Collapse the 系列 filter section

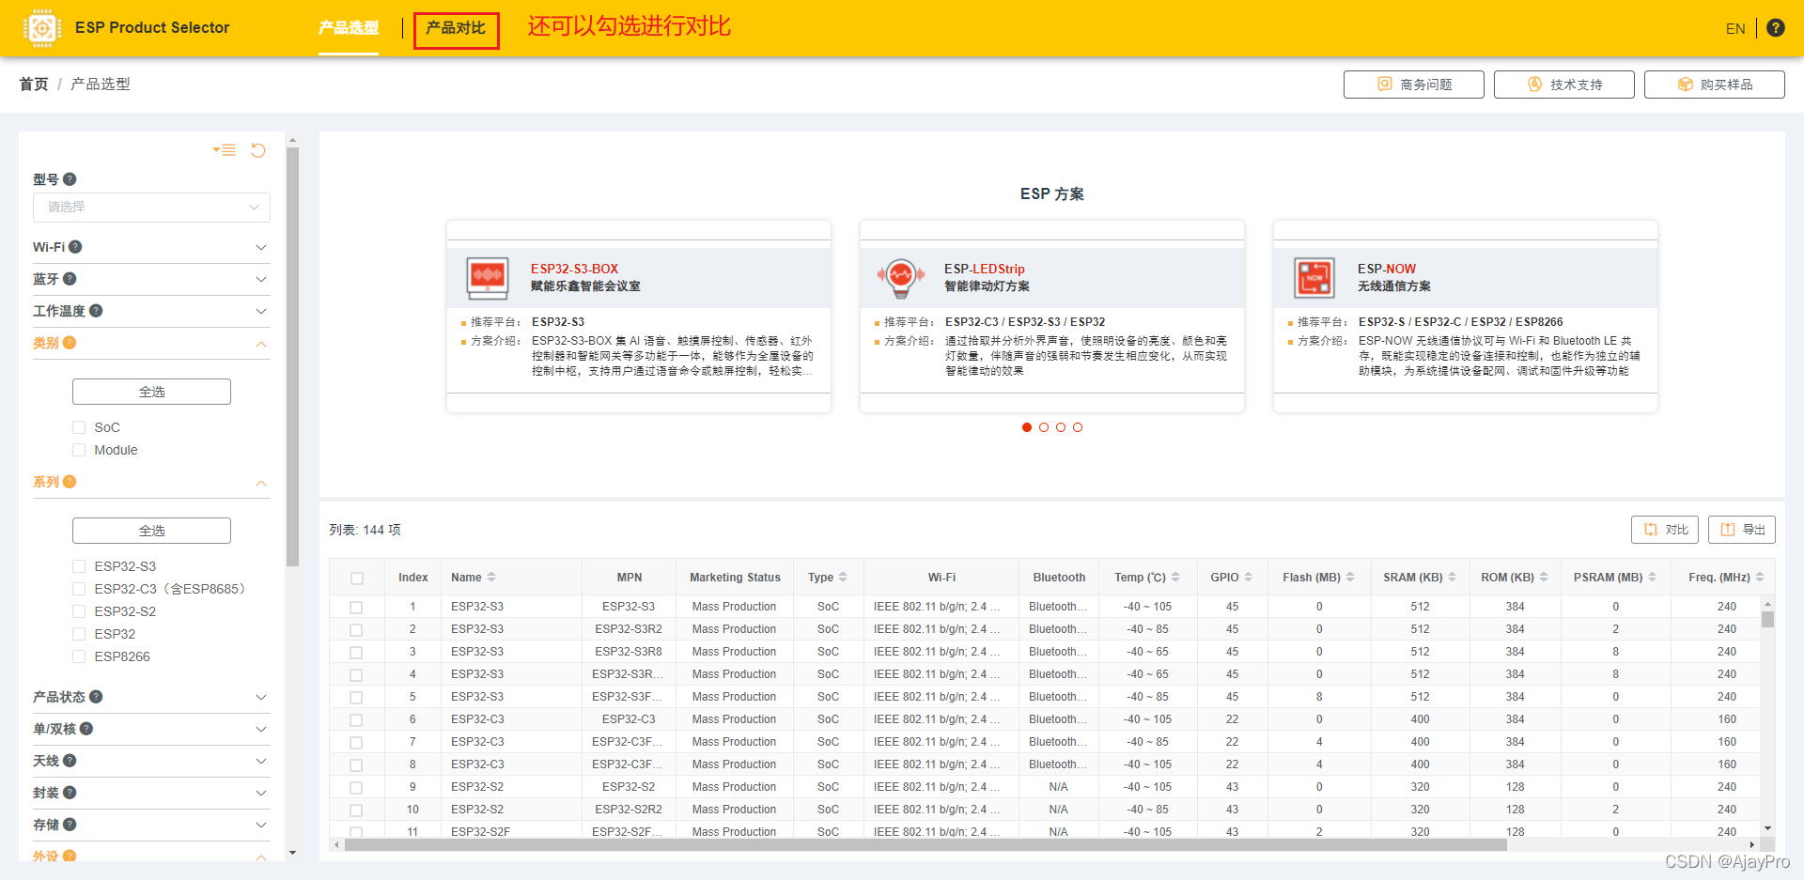pyautogui.click(x=261, y=483)
